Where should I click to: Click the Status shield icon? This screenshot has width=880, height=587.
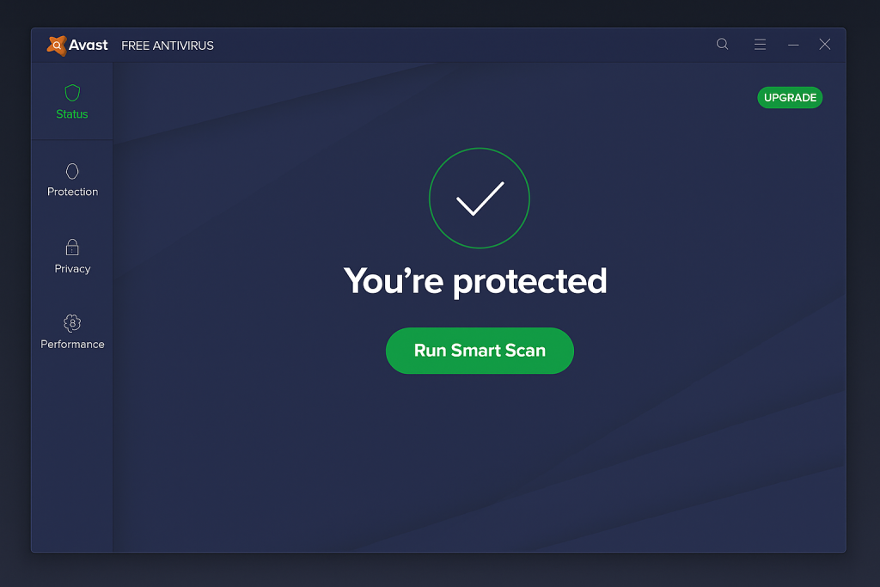72,93
